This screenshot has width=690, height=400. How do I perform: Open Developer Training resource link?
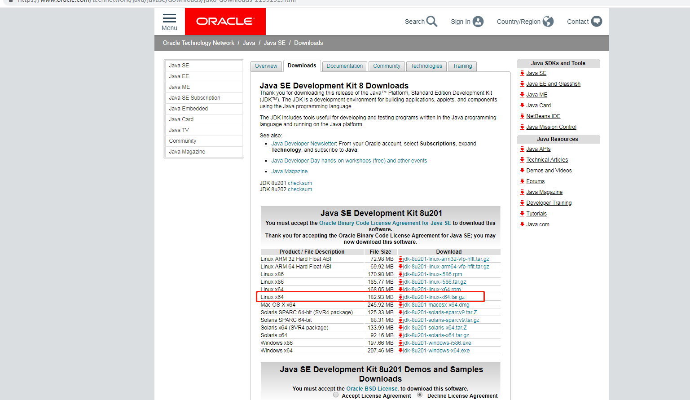pyautogui.click(x=549, y=203)
